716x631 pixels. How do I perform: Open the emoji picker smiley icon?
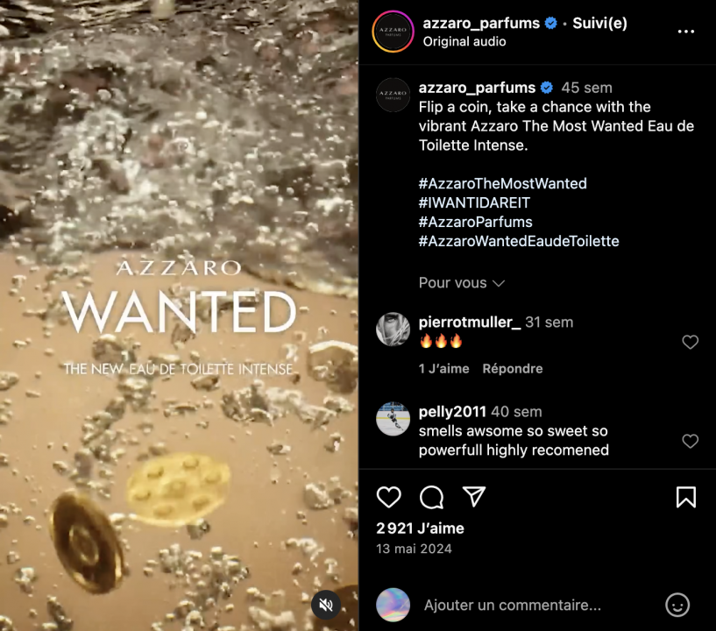coord(677,605)
